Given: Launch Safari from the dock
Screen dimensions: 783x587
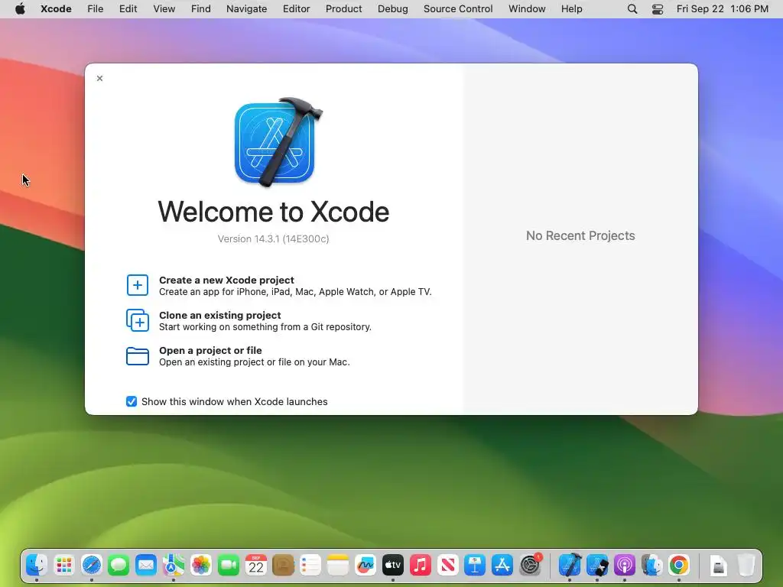Looking at the screenshot, I should tap(92, 565).
